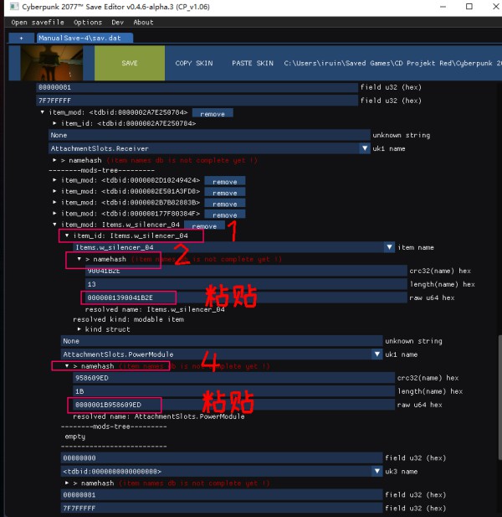Screen dimensions: 502x517
Task: Click the PASTE SKIN button
Action: 253,64
